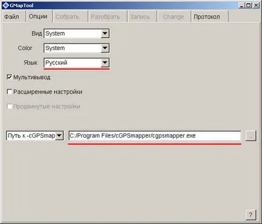Click the Вид System combo box field
Screen dimensions: 262x224
pos(77,33)
